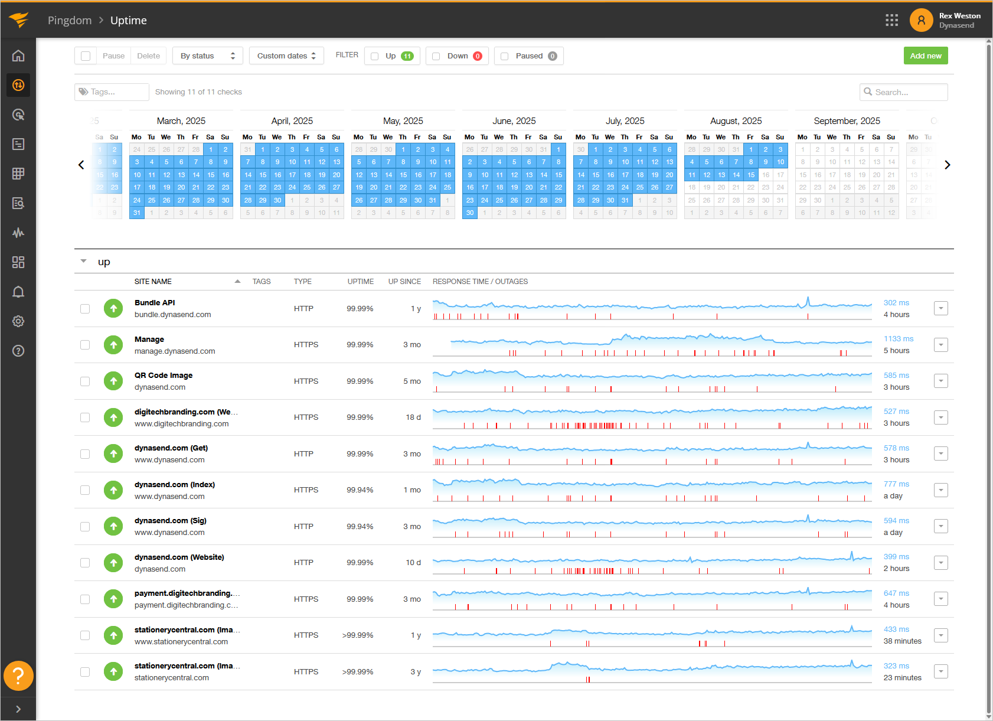Click the help circle icon in sidebar
Image resolution: width=993 pixels, height=721 pixels.
click(x=18, y=351)
